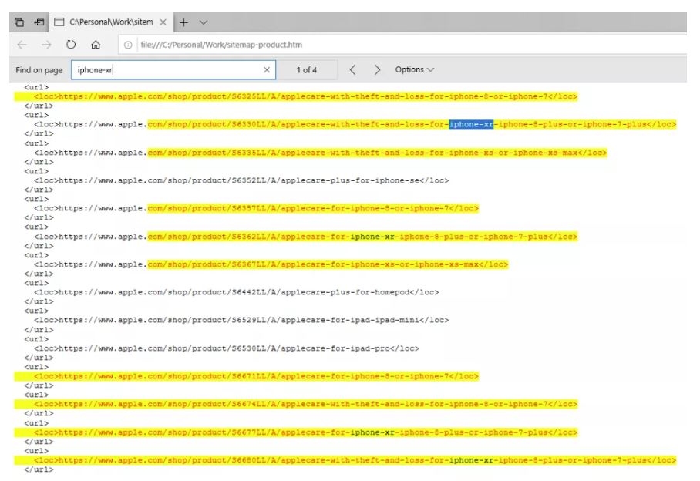The height and width of the screenshot is (481, 700).
Task: Go back with the back arrow
Action: 22,45
